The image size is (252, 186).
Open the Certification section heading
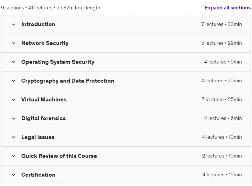38,175
